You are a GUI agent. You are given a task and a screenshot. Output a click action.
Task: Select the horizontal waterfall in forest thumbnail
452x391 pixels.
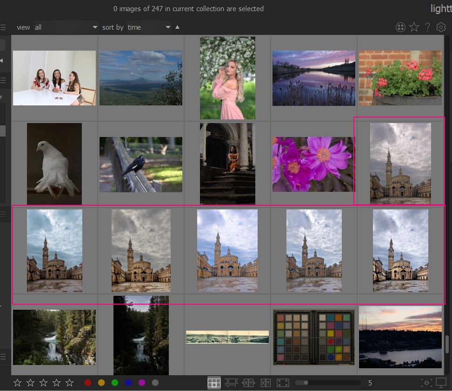[x=54, y=337]
